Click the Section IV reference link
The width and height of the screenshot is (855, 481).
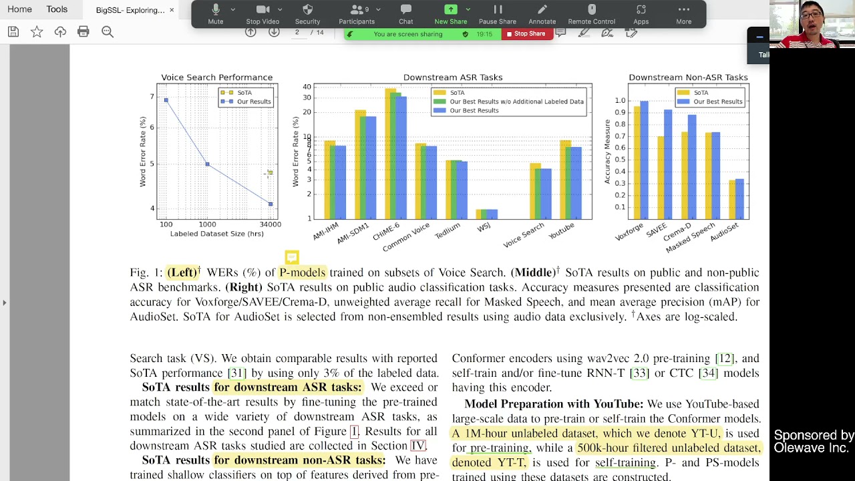coord(418,446)
